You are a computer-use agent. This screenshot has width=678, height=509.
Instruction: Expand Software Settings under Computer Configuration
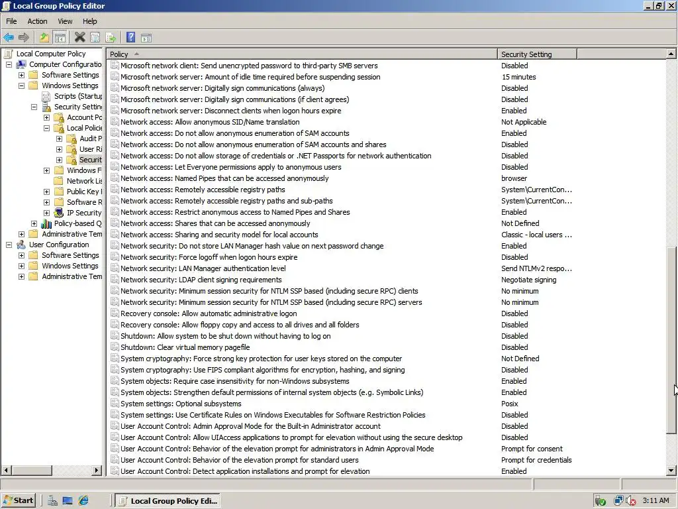coord(21,75)
